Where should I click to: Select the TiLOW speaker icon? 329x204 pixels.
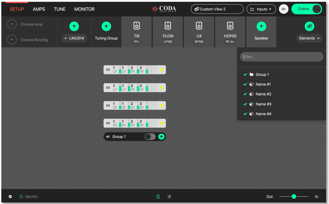pos(168,26)
